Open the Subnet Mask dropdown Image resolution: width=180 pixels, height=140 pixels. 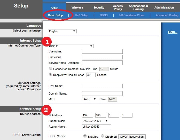click(x=95, y=121)
